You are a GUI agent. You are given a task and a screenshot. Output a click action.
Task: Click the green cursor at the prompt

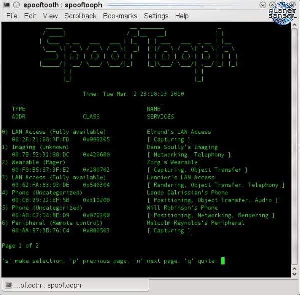223,261
